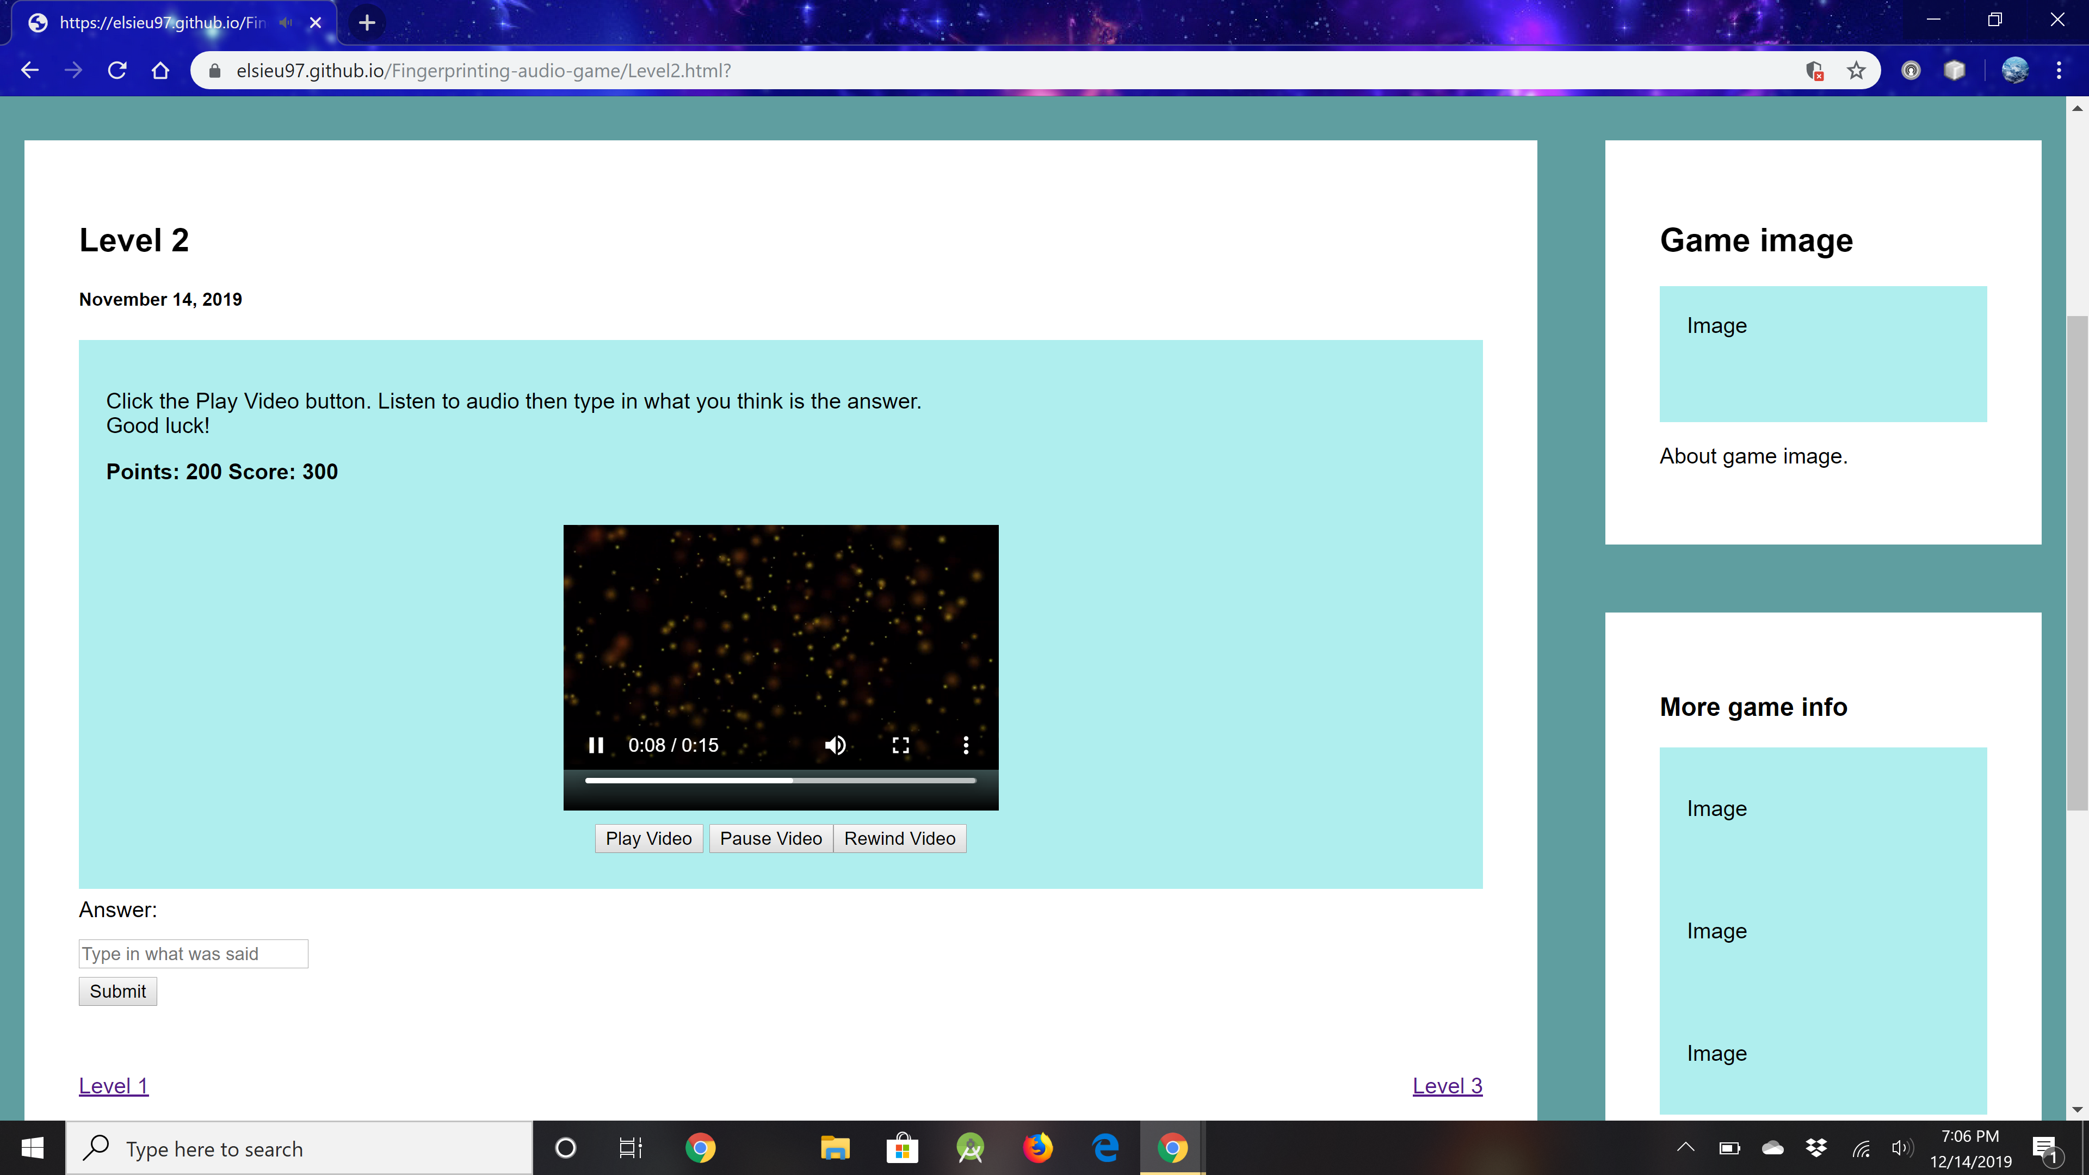Navigate back with the back arrow
Screen dimensions: 2089x1175
click(x=30, y=71)
